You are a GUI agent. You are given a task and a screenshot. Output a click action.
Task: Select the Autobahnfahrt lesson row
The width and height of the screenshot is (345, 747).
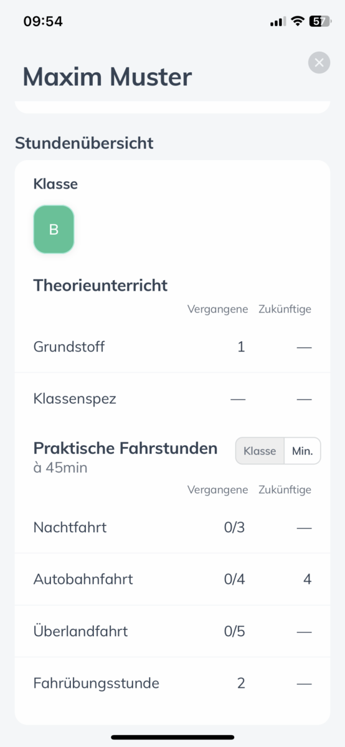point(172,580)
